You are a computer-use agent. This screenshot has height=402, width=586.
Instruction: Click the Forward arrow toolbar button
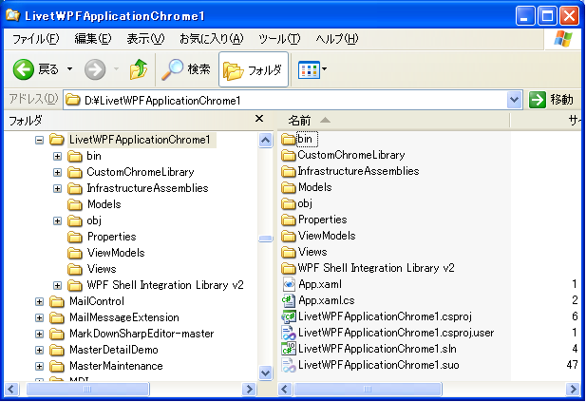(95, 69)
